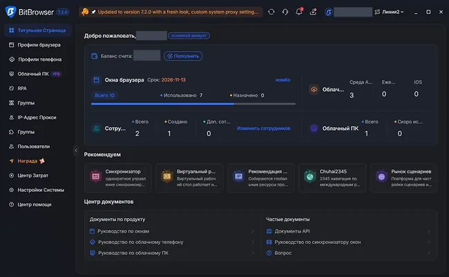Click chevron at end of Руководство по окнам row
Viewport: 449px width, 277px height.
click(253, 231)
